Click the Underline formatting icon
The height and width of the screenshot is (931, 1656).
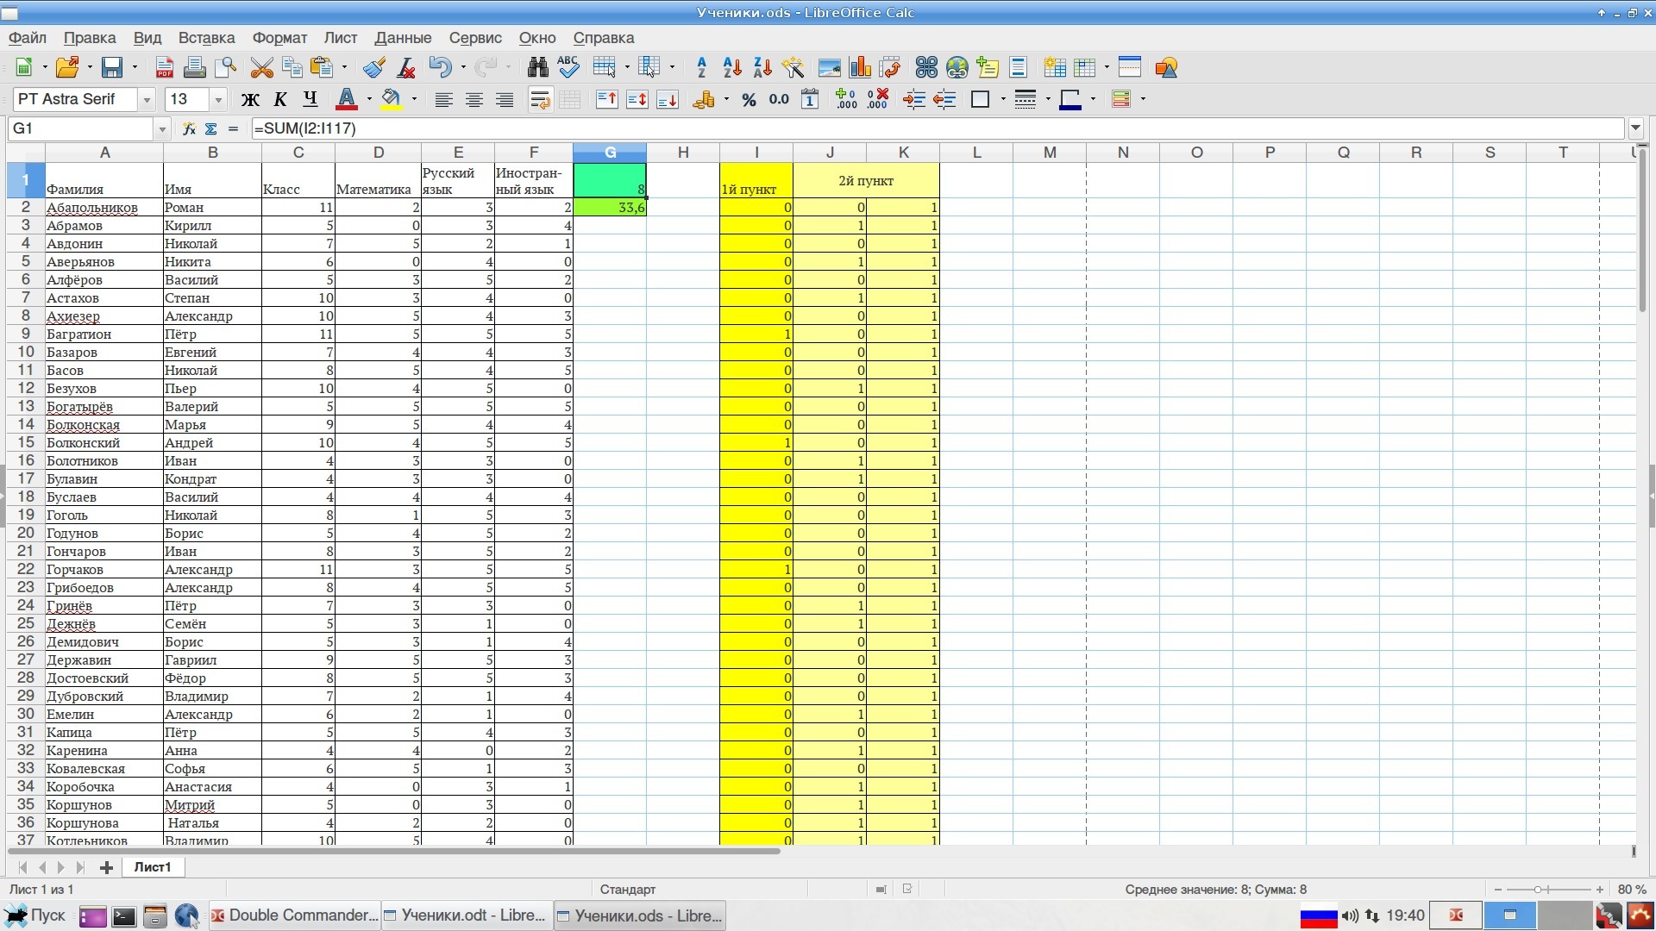(308, 101)
